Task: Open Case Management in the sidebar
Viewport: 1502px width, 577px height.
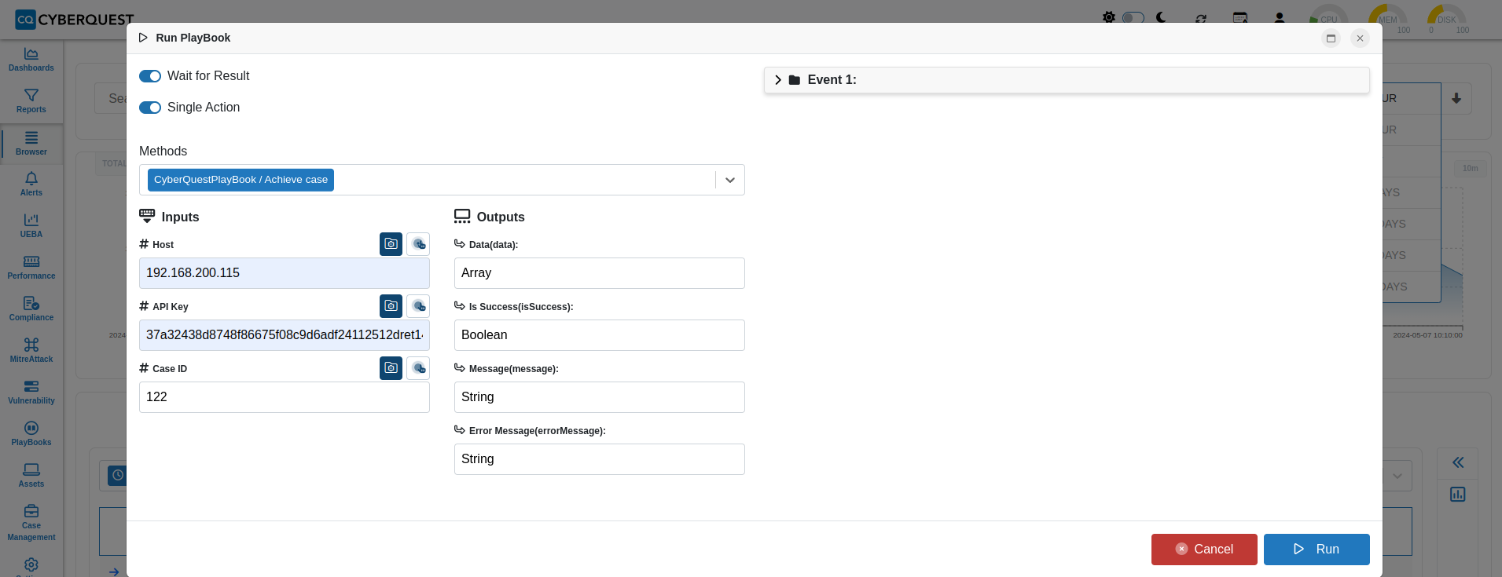Action: click(31, 523)
